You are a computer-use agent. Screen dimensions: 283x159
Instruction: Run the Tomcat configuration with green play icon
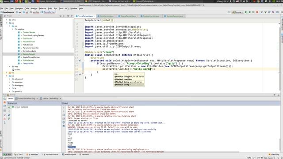246,12
